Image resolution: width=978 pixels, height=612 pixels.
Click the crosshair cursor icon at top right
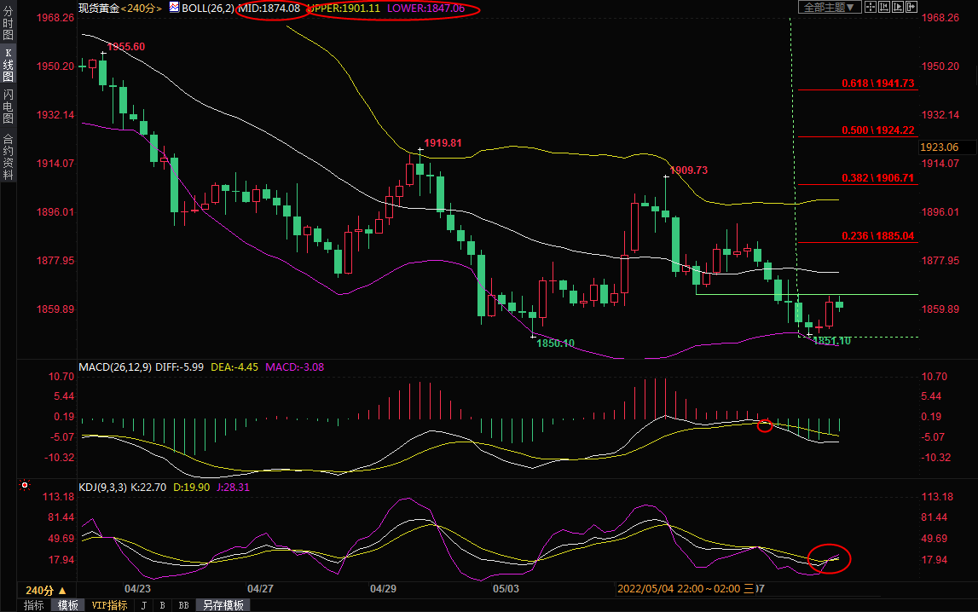[871, 7]
